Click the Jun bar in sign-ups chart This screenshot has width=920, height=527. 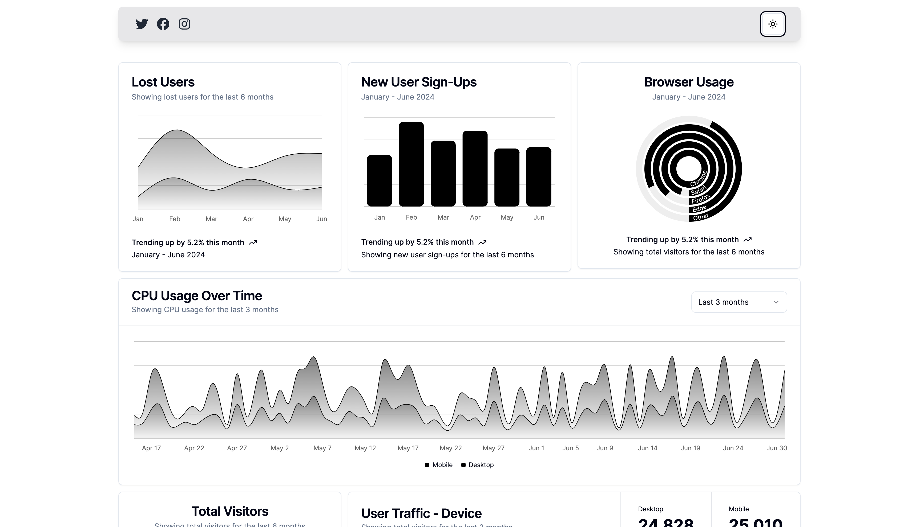pos(539,177)
